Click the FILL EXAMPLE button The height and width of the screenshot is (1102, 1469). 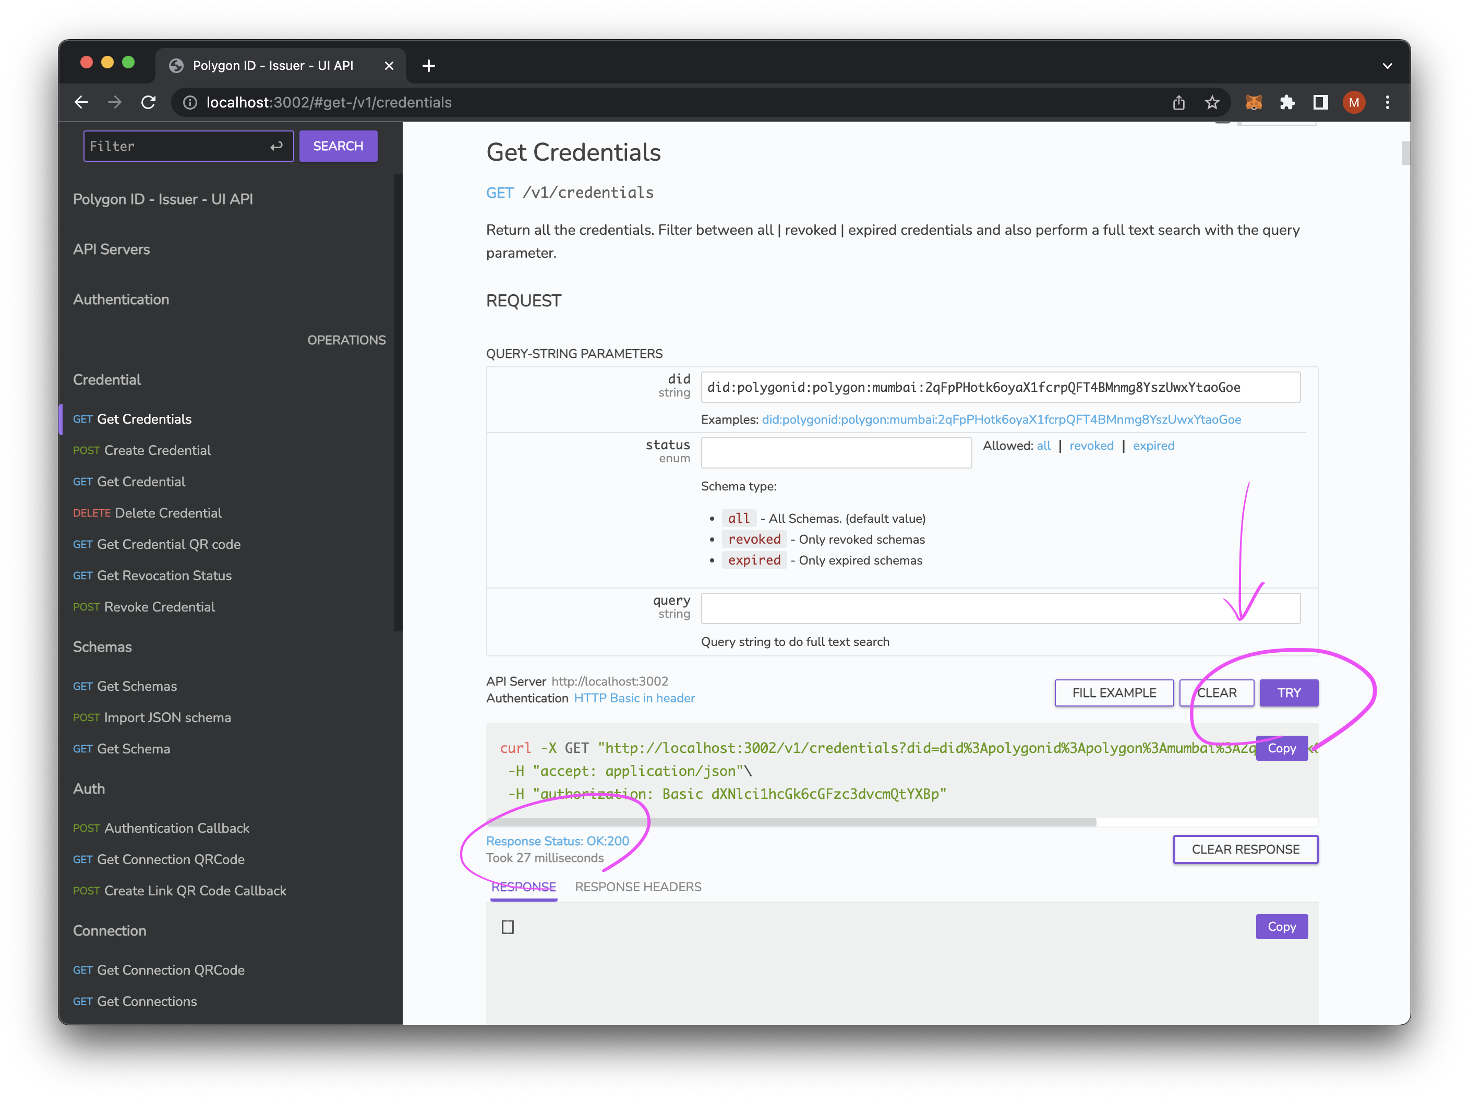(1114, 693)
